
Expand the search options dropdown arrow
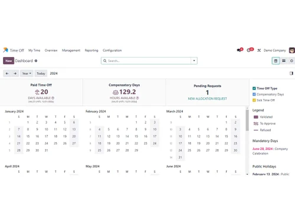[x=194, y=61]
